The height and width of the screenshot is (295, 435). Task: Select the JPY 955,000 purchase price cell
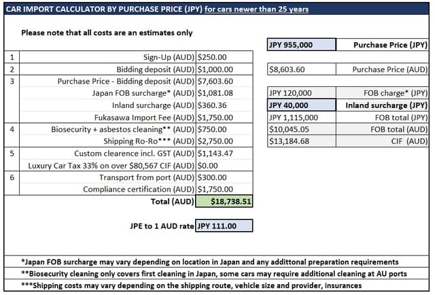[302, 45]
